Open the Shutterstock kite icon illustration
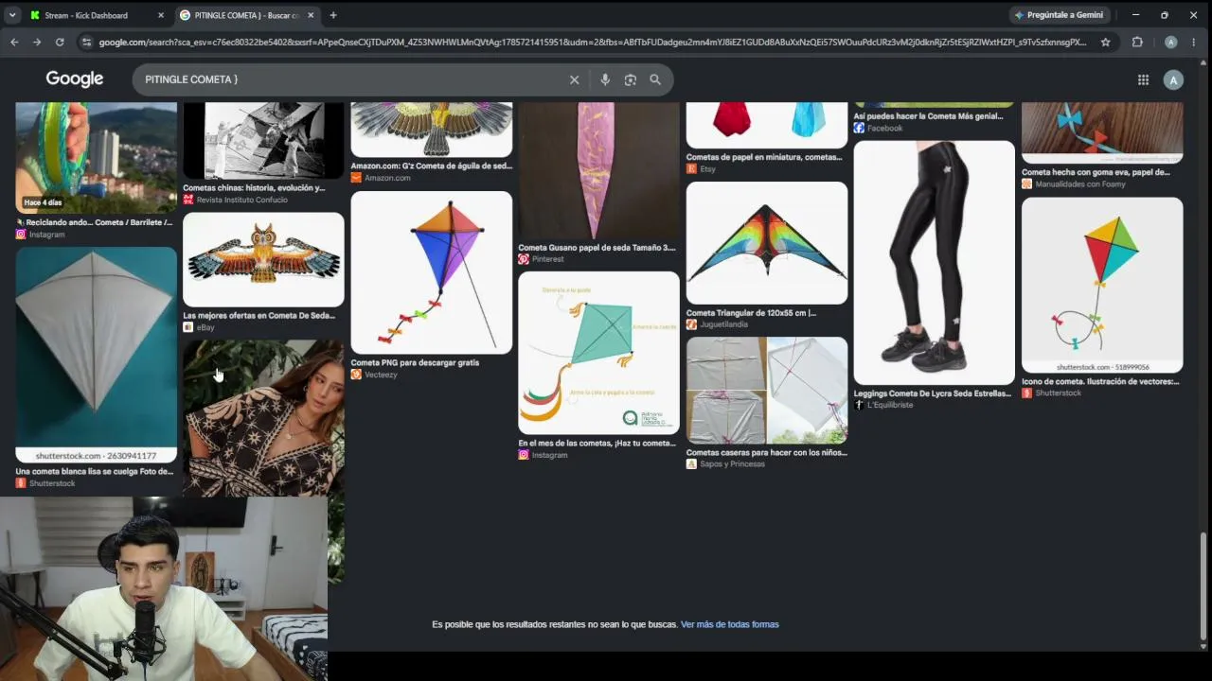 (1102, 285)
